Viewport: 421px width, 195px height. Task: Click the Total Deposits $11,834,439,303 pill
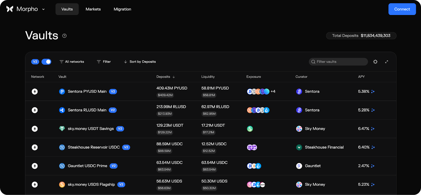point(361,36)
